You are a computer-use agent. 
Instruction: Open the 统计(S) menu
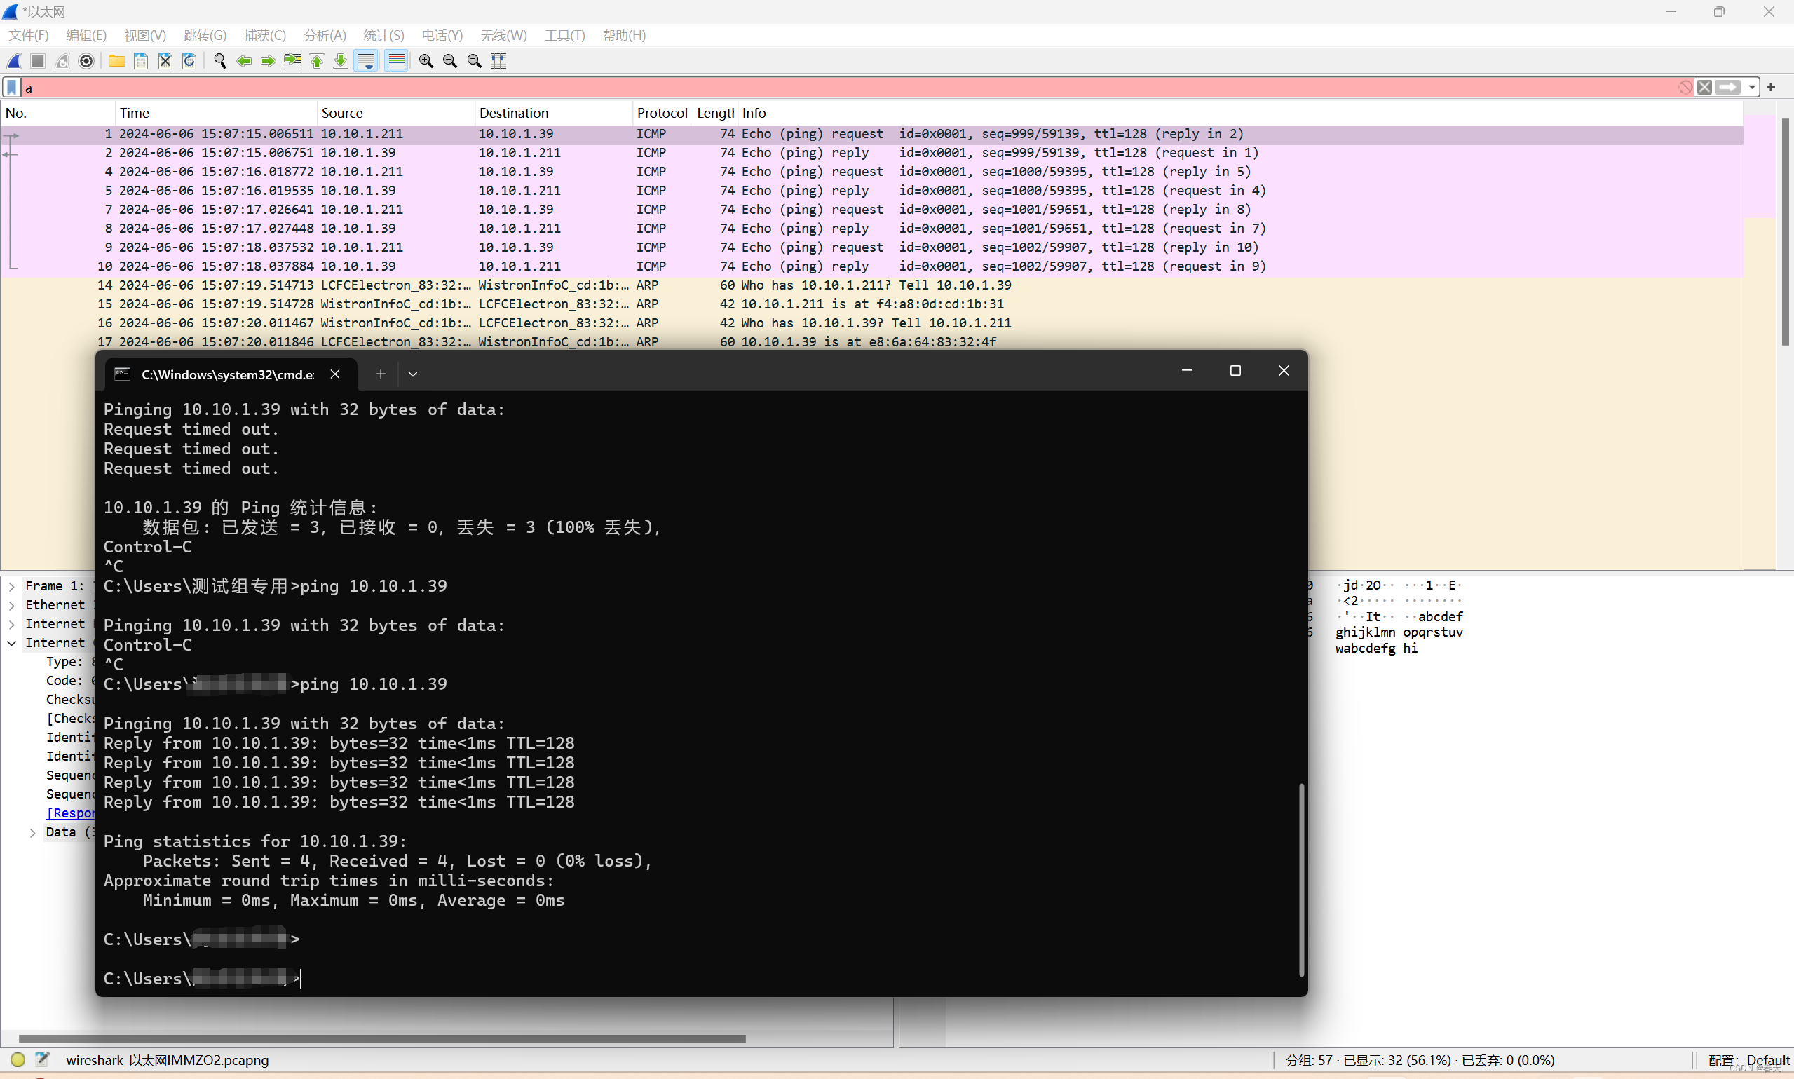tap(383, 35)
